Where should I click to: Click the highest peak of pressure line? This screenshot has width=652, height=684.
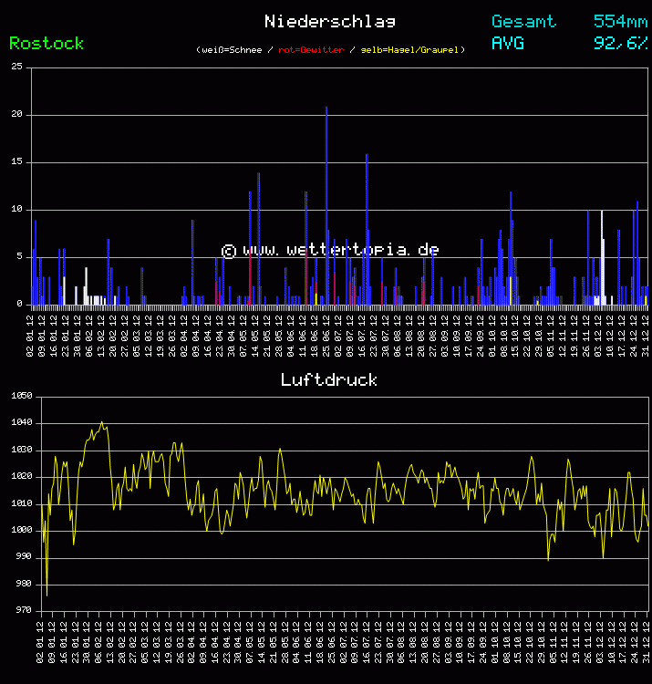101,422
